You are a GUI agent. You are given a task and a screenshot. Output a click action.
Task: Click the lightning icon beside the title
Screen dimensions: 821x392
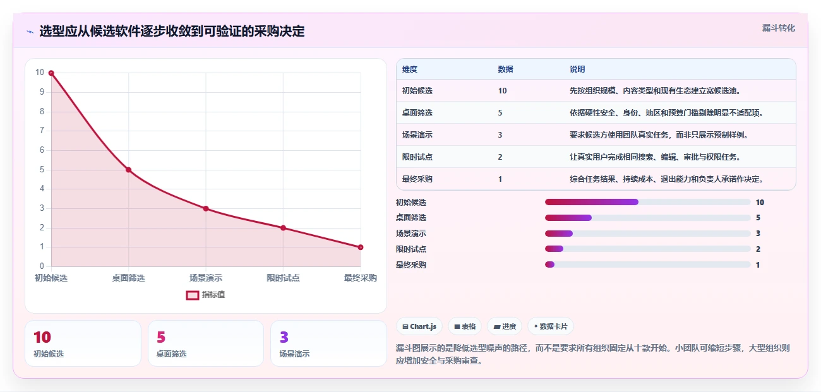click(30, 32)
